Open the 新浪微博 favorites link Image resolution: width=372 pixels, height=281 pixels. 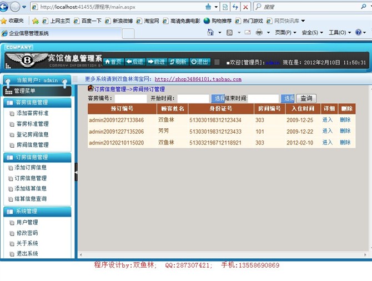point(119,21)
